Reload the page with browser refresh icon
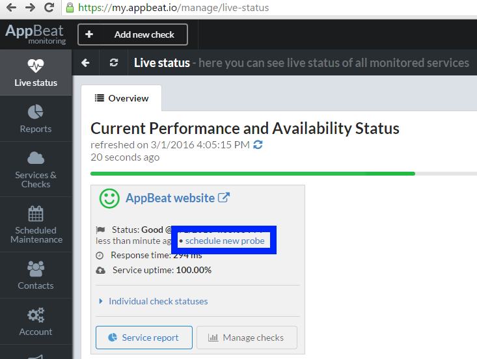 (49, 7)
